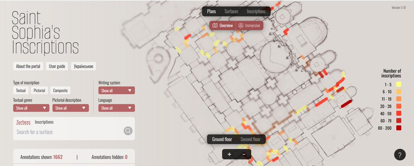Click the Annotations hidden 0 counter

coord(109,157)
